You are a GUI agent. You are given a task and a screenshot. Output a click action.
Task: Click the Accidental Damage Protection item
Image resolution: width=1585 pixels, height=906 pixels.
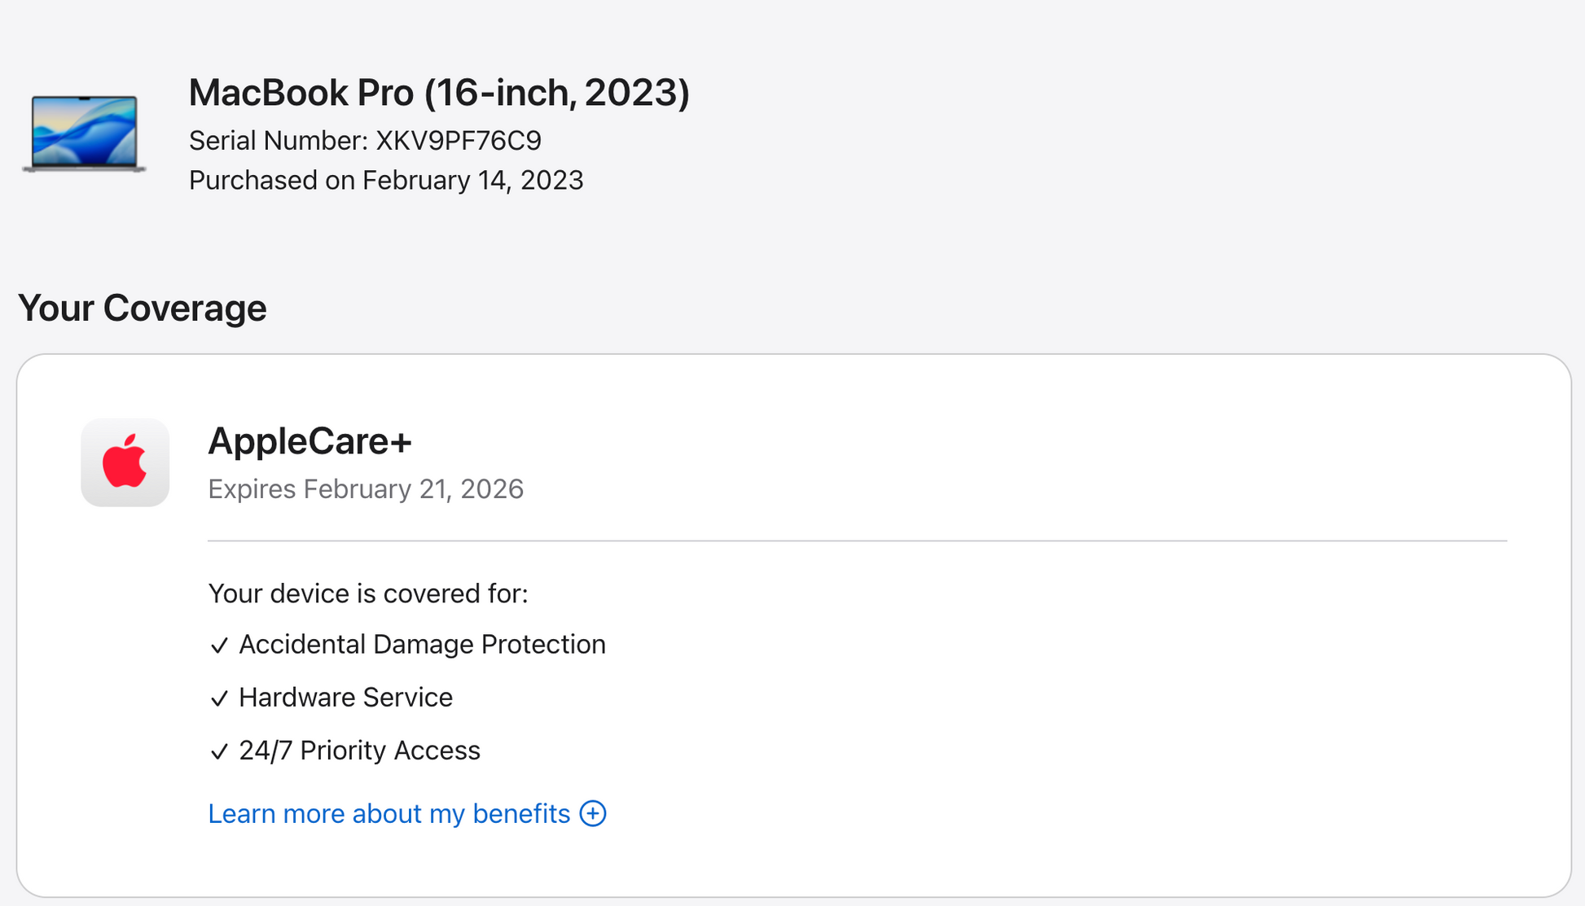coord(422,645)
